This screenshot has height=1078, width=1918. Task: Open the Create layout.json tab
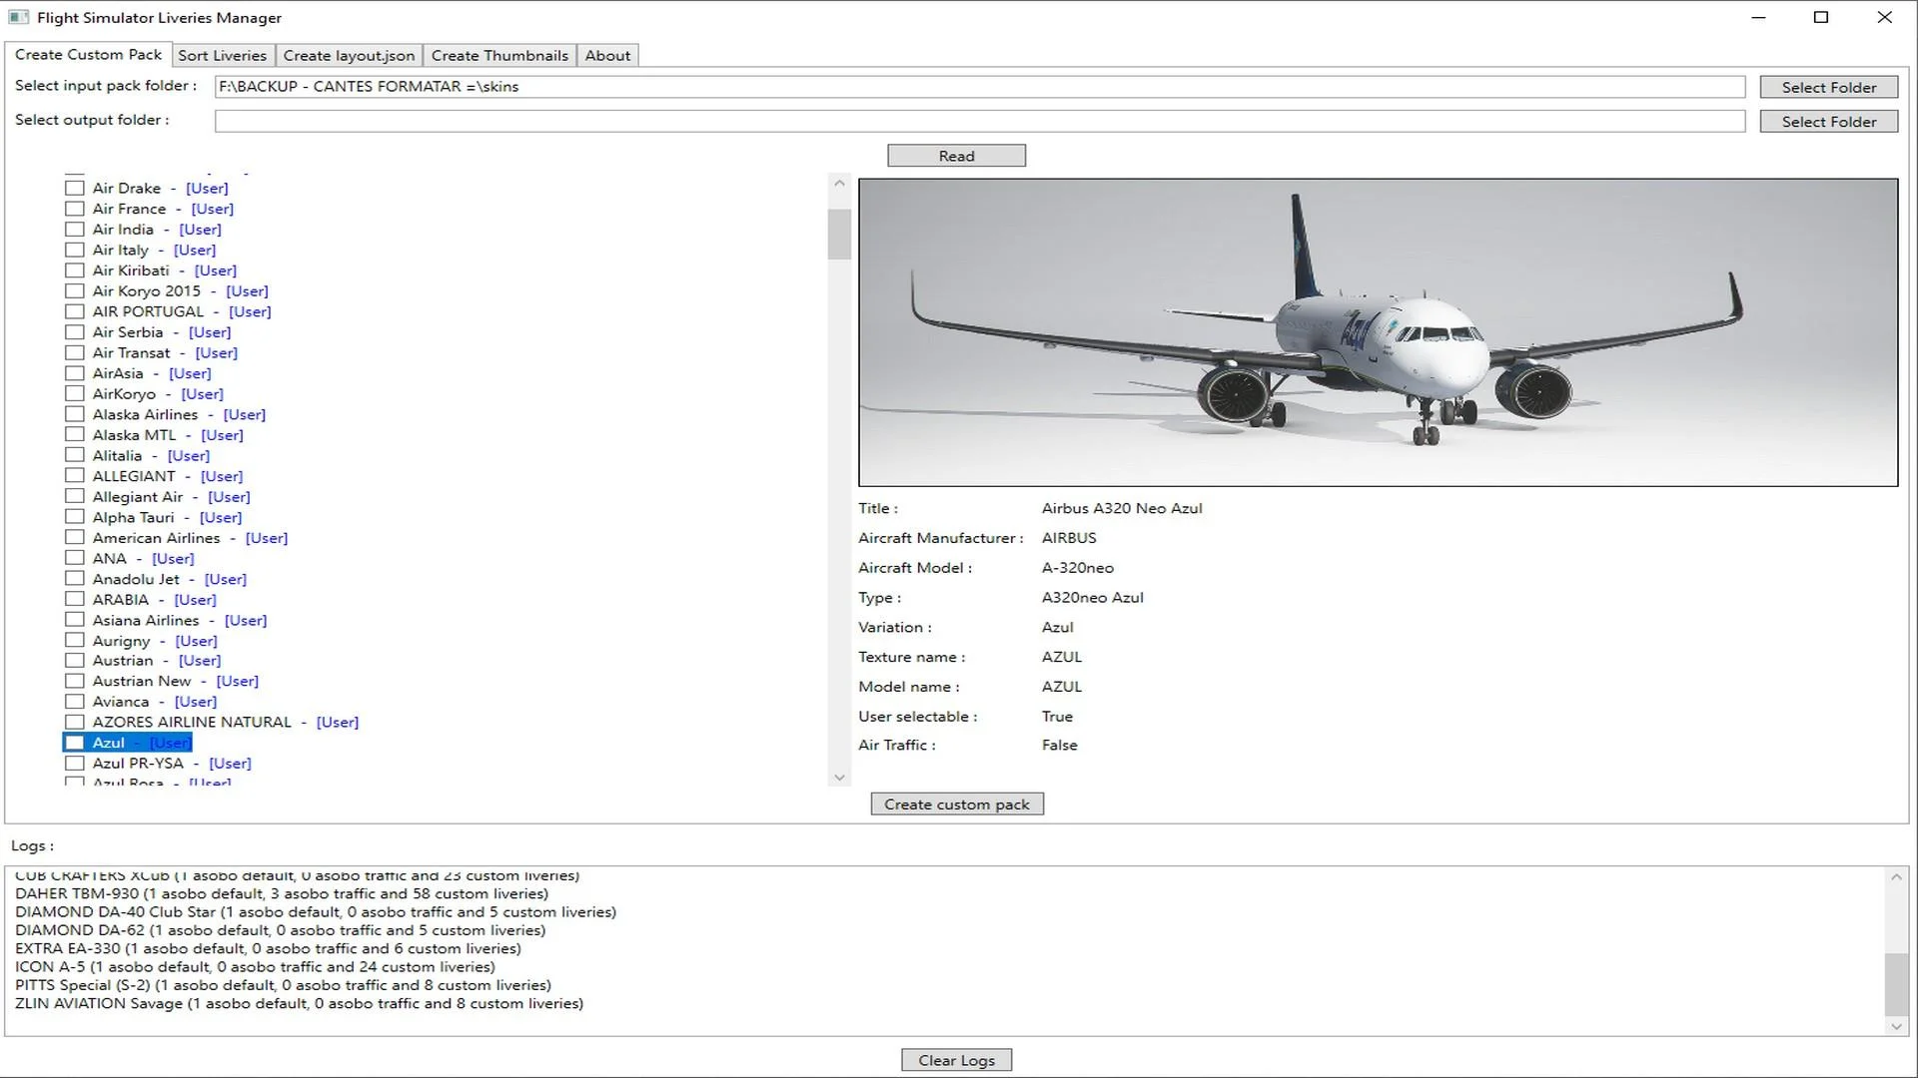[349, 55]
